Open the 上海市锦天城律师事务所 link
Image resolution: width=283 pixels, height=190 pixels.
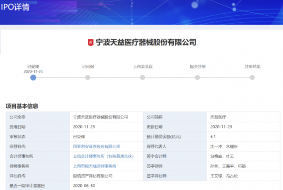coord(94,166)
